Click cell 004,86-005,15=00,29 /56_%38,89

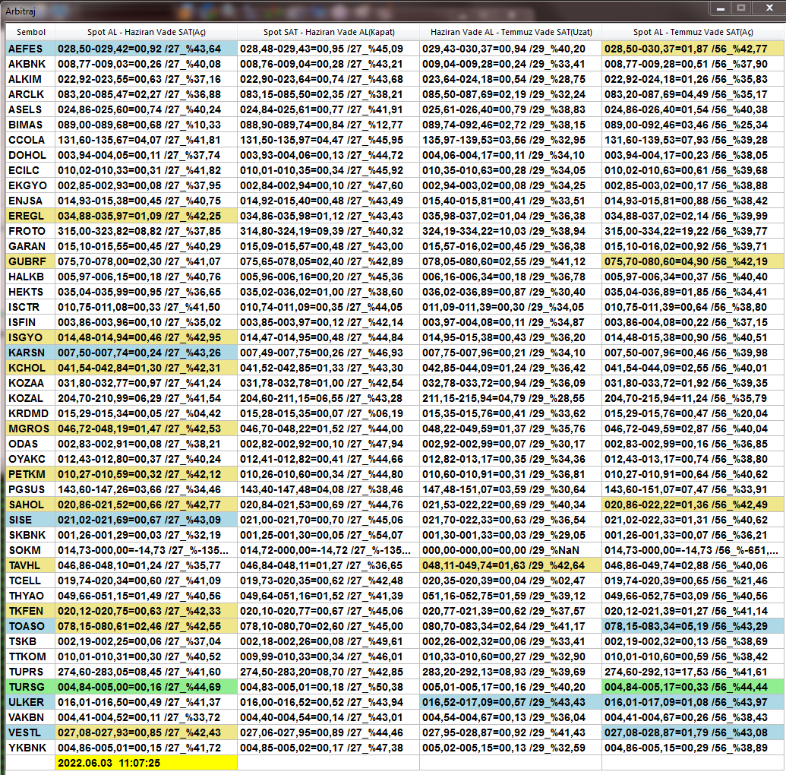[x=693, y=748]
